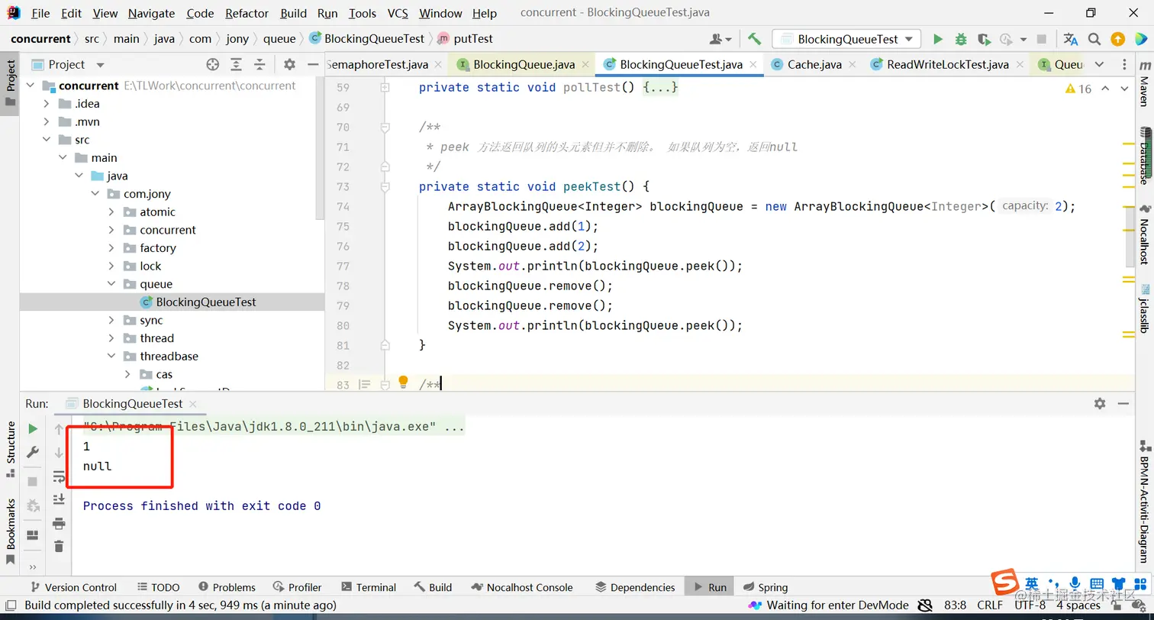The image size is (1154, 620).
Task: Open run configuration wrench in Run panel
Action: (x=33, y=452)
